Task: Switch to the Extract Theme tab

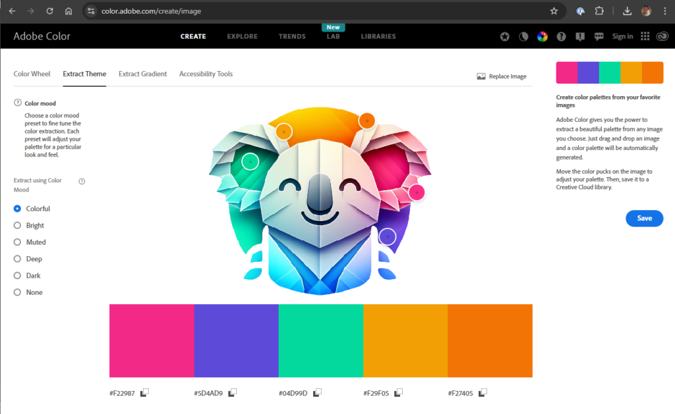Action: (84, 74)
